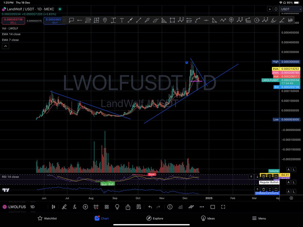Switch to the Chart tab
This screenshot has width=303, height=227.
coord(102,218)
